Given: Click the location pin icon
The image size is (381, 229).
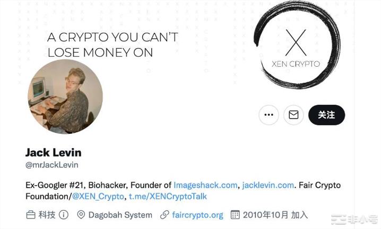Looking at the screenshot, I should [81, 215].
